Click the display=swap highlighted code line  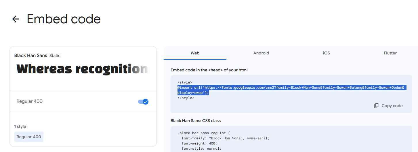pos(193,93)
